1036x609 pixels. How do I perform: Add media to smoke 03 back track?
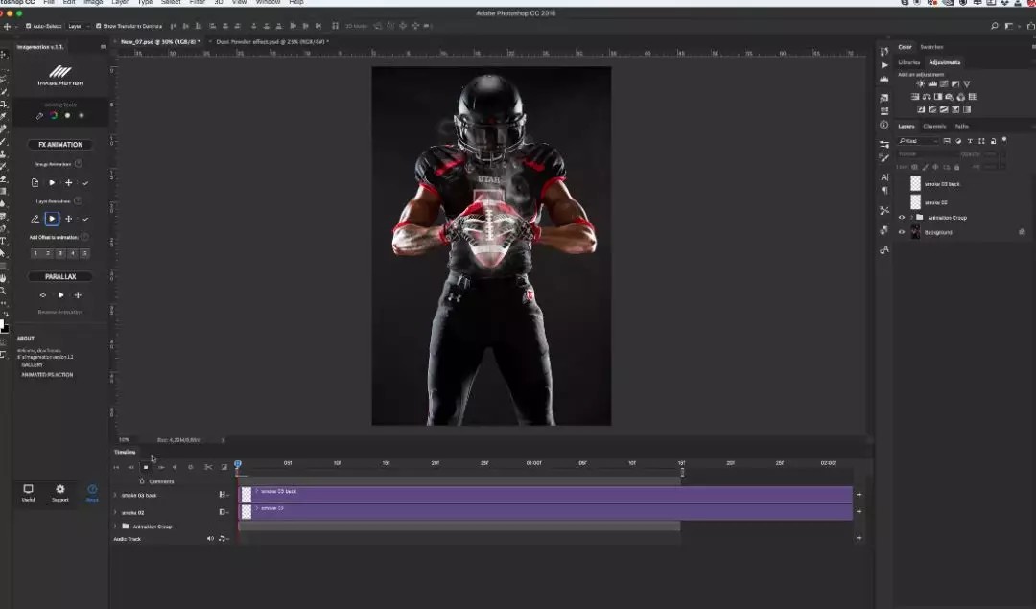tap(859, 494)
